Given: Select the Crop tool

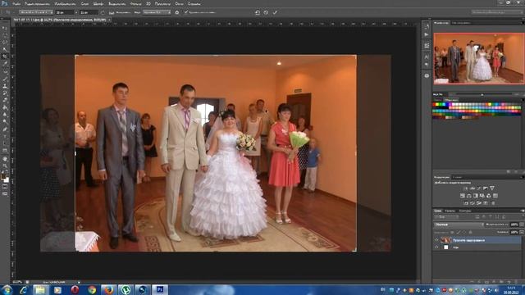Looking at the screenshot, I should (x=5, y=57).
